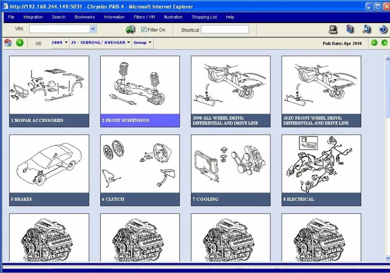
Task: Click the Brakes car illustration thumbnail
Action: click(x=49, y=164)
